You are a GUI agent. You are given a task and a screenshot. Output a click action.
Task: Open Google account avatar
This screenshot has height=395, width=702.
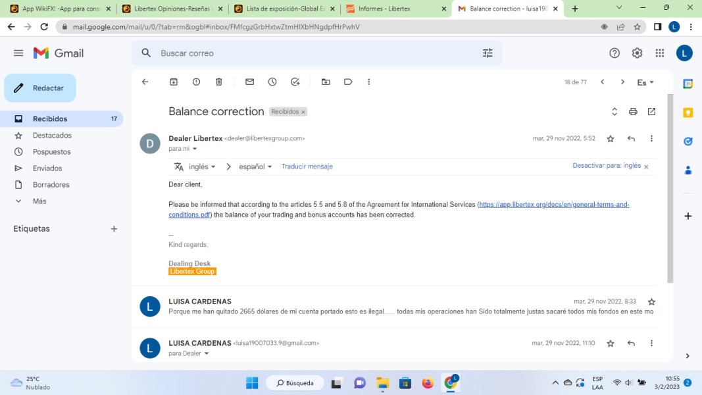point(684,53)
